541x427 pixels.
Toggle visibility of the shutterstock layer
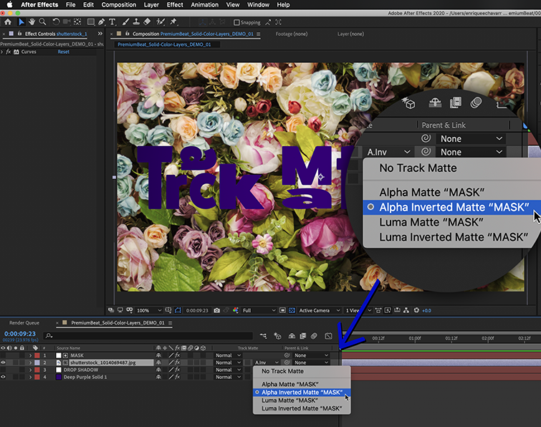click(x=4, y=363)
